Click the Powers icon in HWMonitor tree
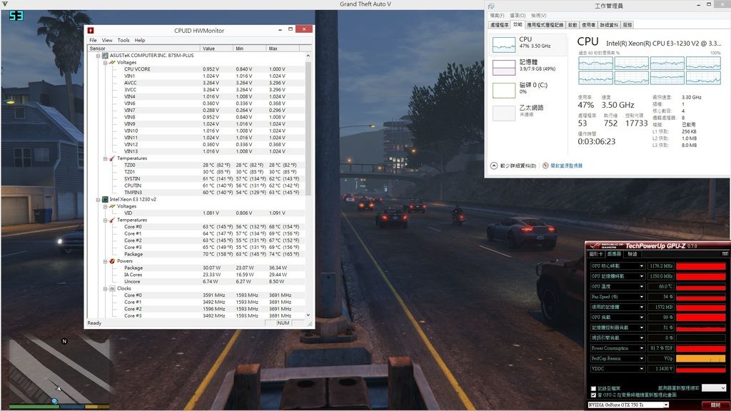 click(x=112, y=261)
